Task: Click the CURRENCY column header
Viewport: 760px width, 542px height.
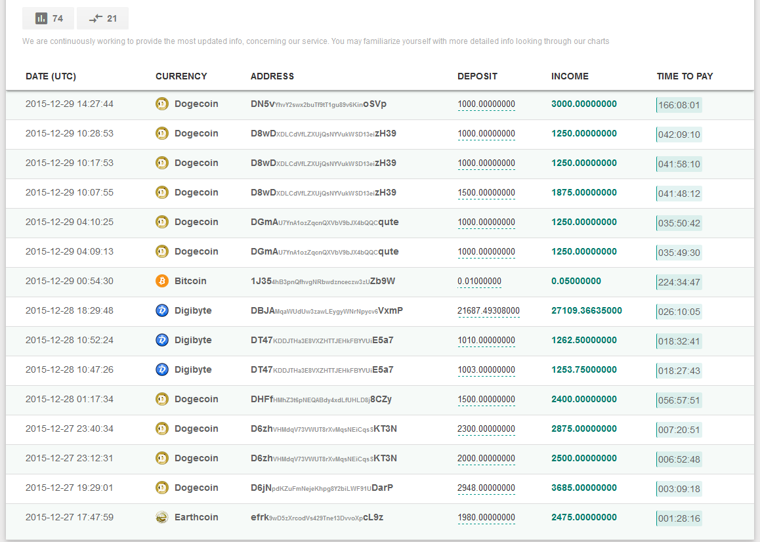Action: tap(181, 76)
